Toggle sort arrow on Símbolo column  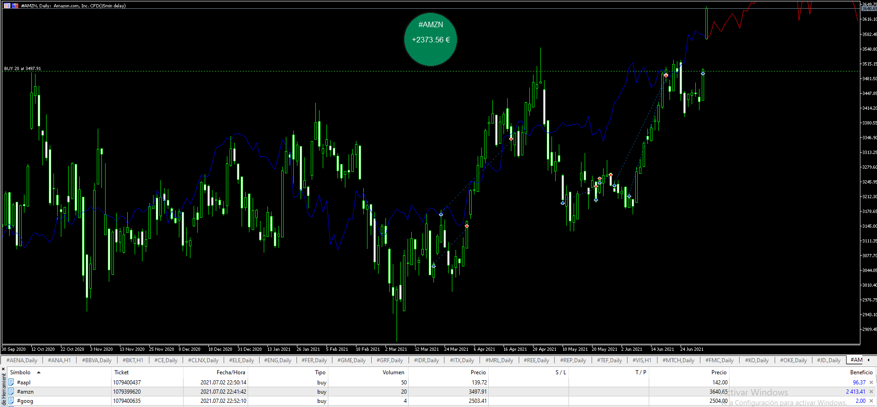39,372
